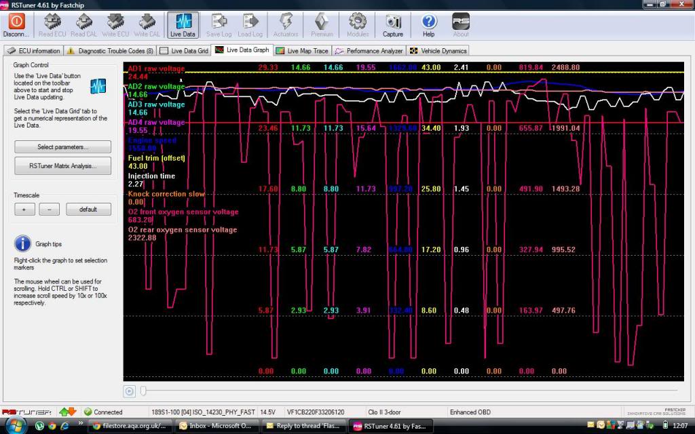The width and height of the screenshot is (695, 434).
Task: Click the 2488.80 scale value at graph top
Action: [x=565, y=67]
